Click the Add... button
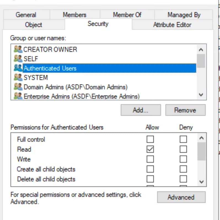Viewport: 220px width, 220px height. click(x=141, y=110)
